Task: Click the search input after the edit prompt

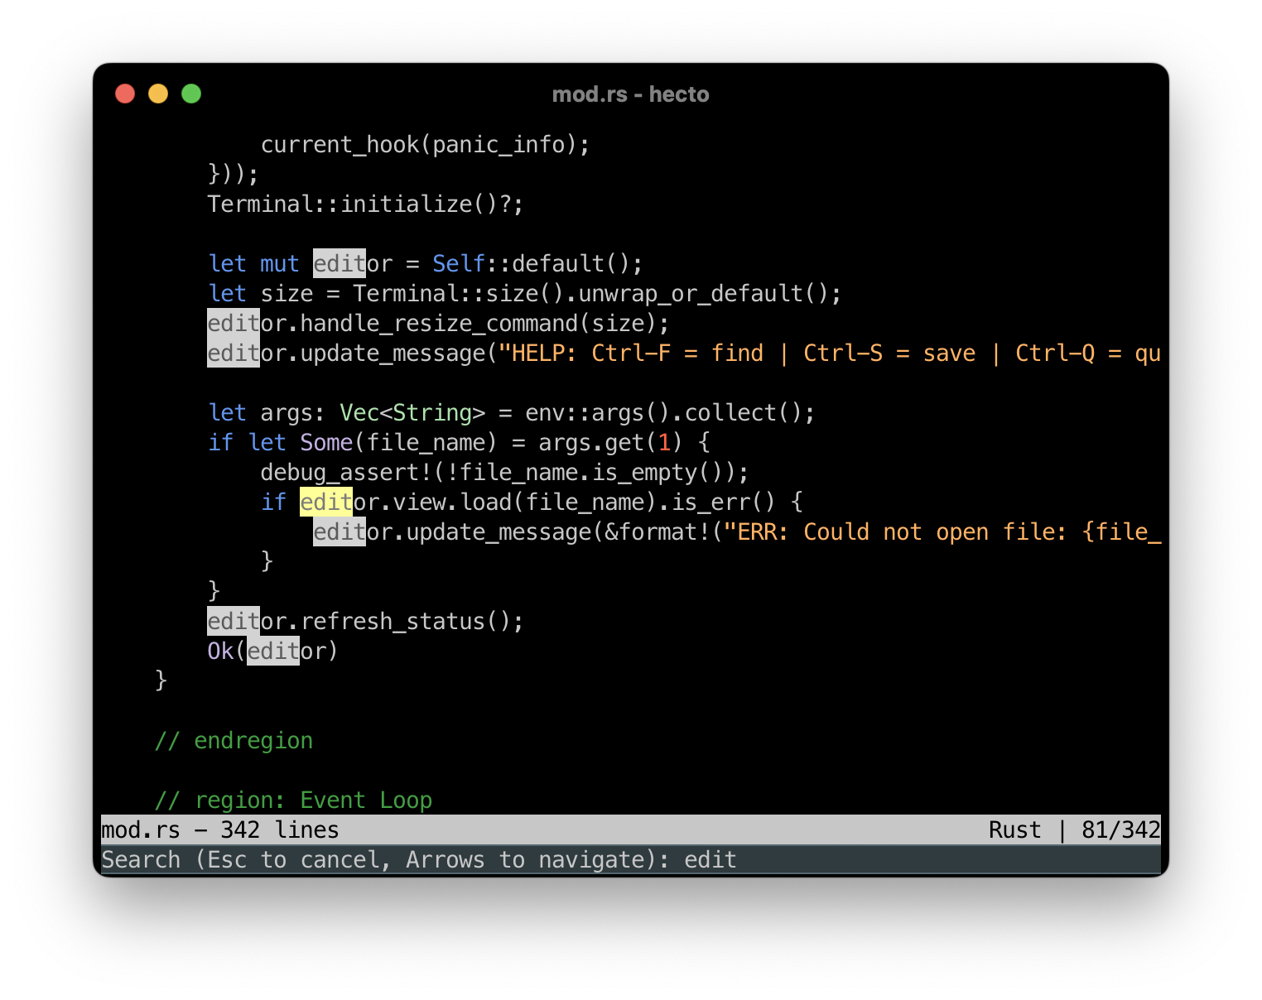Action: click(x=710, y=859)
